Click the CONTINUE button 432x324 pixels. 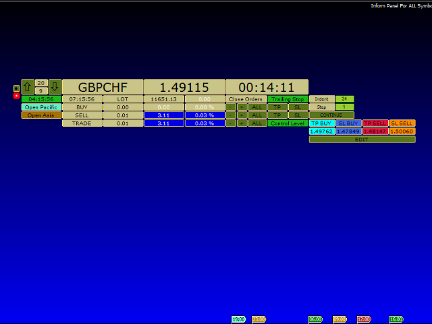point(331,115)
